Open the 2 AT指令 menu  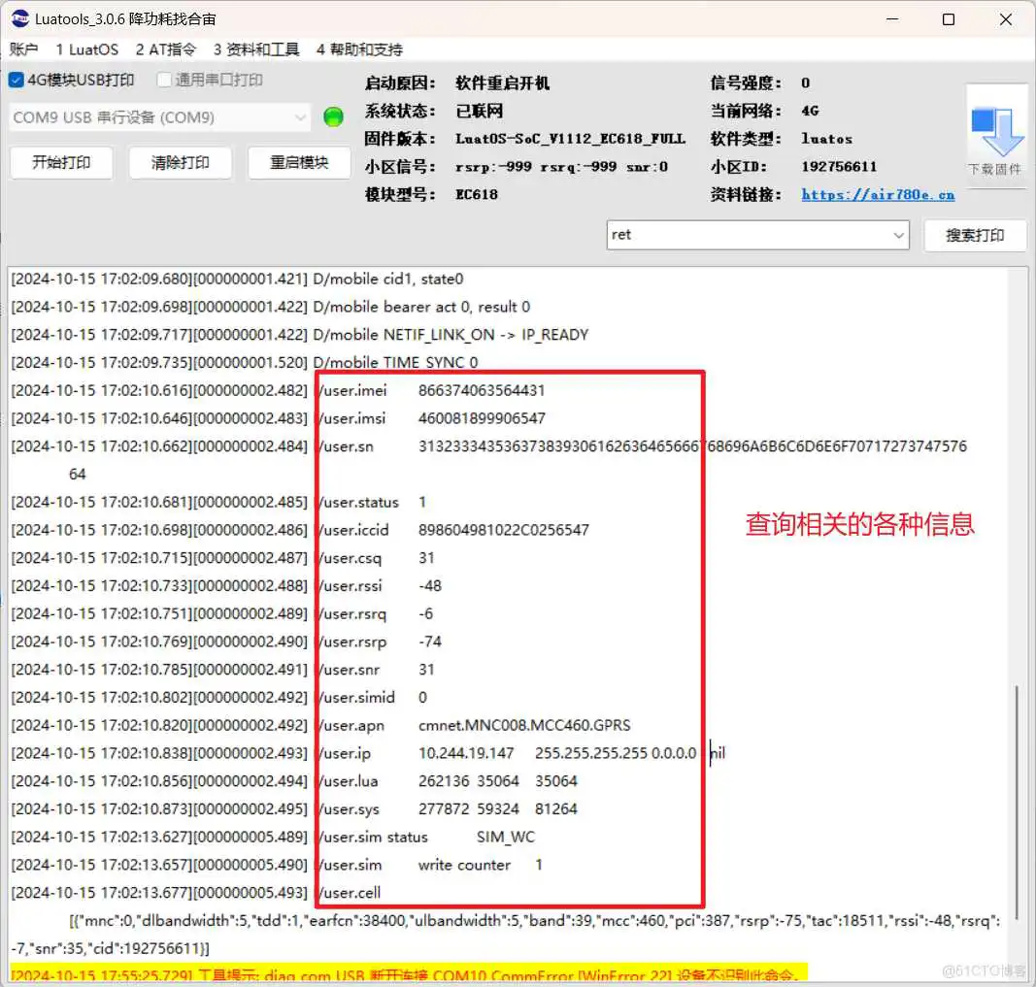[165, 49]
